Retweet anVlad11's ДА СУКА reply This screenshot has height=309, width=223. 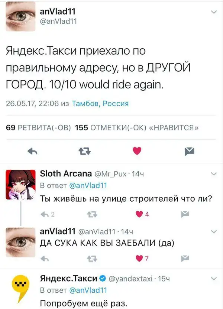point(92,258)
